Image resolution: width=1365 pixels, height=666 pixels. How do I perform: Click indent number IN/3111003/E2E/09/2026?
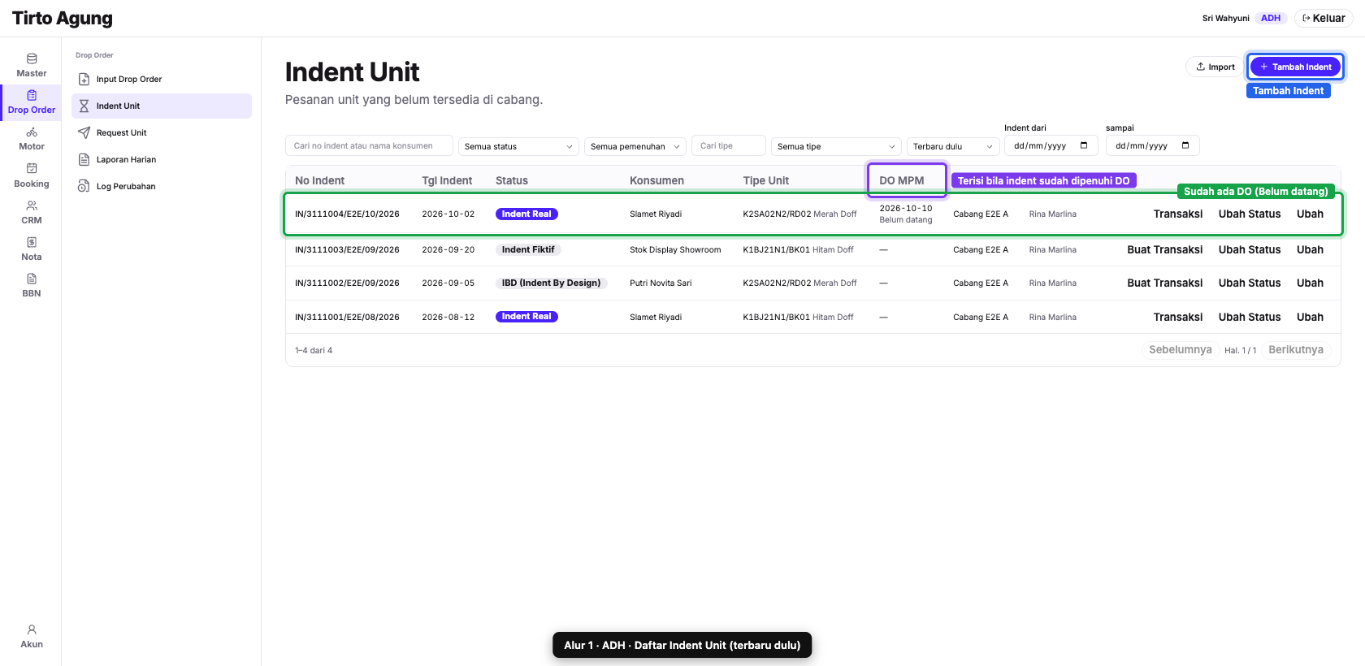point(347,249)
